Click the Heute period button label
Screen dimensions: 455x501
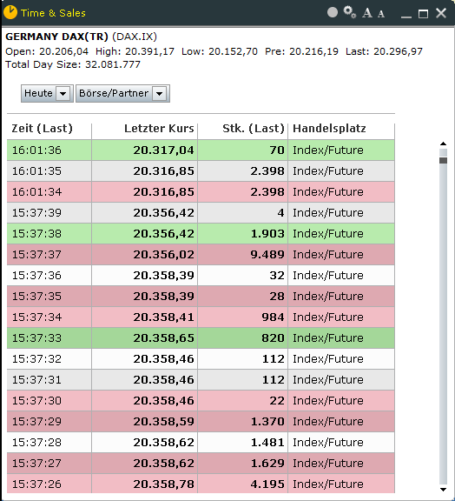tap(38, 93)
